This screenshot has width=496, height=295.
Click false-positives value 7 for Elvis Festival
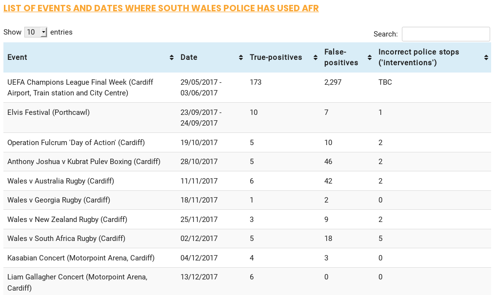(x=326, y=112)
